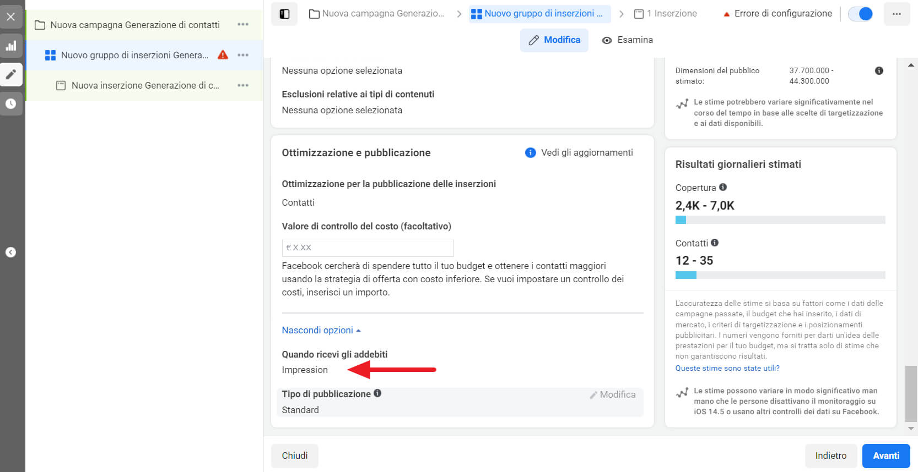918x472 pixels.
Task: Select the campaign row Nuova campagna Generazione di contatti
Action: tap(144, 25)
